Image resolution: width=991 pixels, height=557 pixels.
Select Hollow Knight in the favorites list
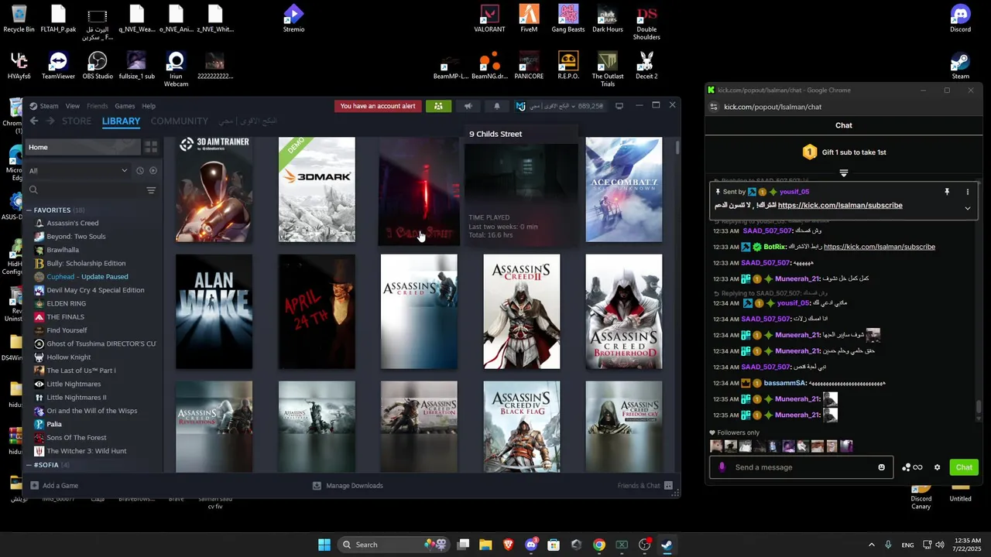68,357
